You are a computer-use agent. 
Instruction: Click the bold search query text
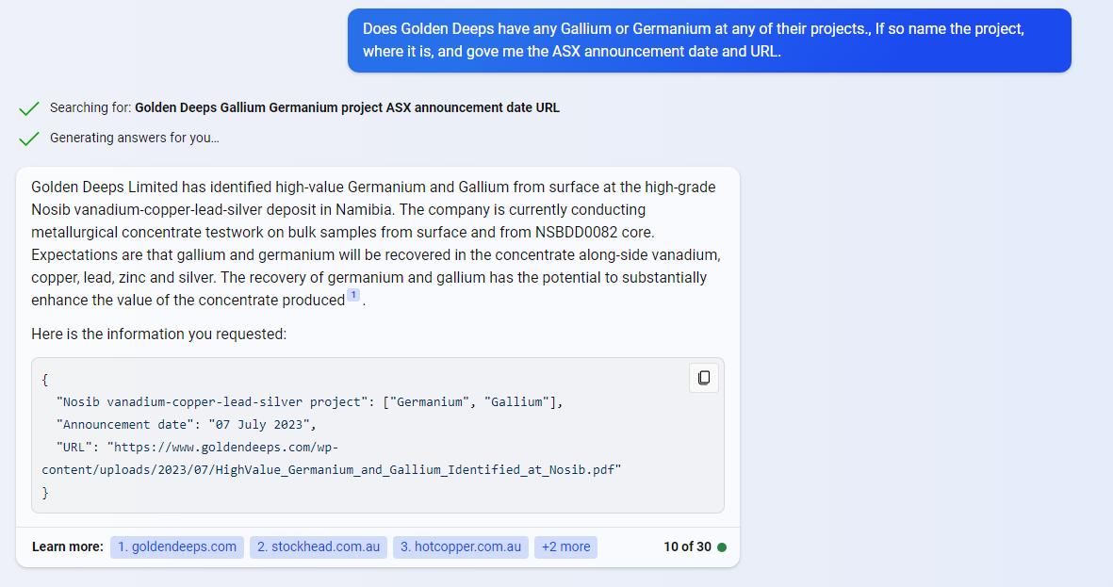(x=347, y=108)
